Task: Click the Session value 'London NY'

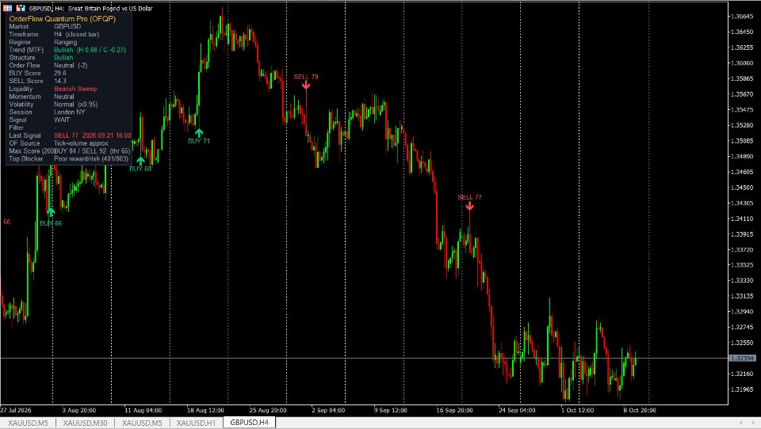Action: (x=70, y=112)
